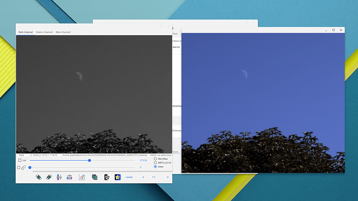The width and height of the screenshot is (358, 201).
Task: Click the vertical mirror flip icon
Action: coord(59,177)
